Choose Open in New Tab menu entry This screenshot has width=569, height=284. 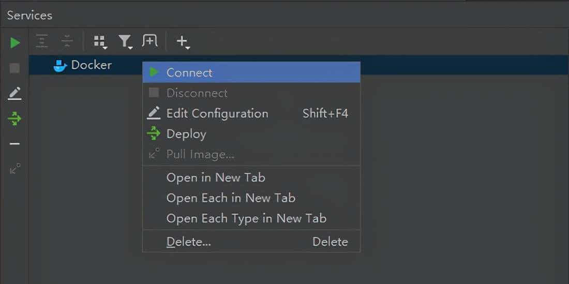(x=216, y=178)
